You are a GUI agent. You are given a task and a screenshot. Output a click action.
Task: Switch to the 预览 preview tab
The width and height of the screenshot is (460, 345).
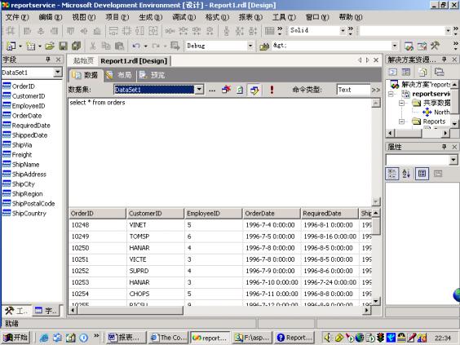[x=153, y=75]
